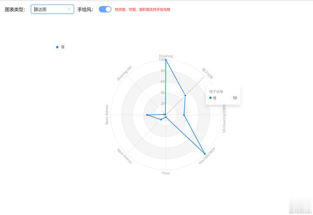Click the dooring.net axis label

(x=125, y=73)
